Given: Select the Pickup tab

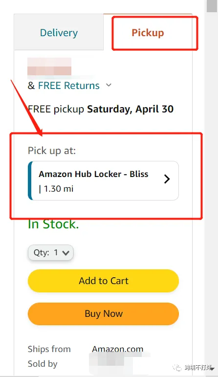Looking at the screenshot, I should tap(148, 32).
